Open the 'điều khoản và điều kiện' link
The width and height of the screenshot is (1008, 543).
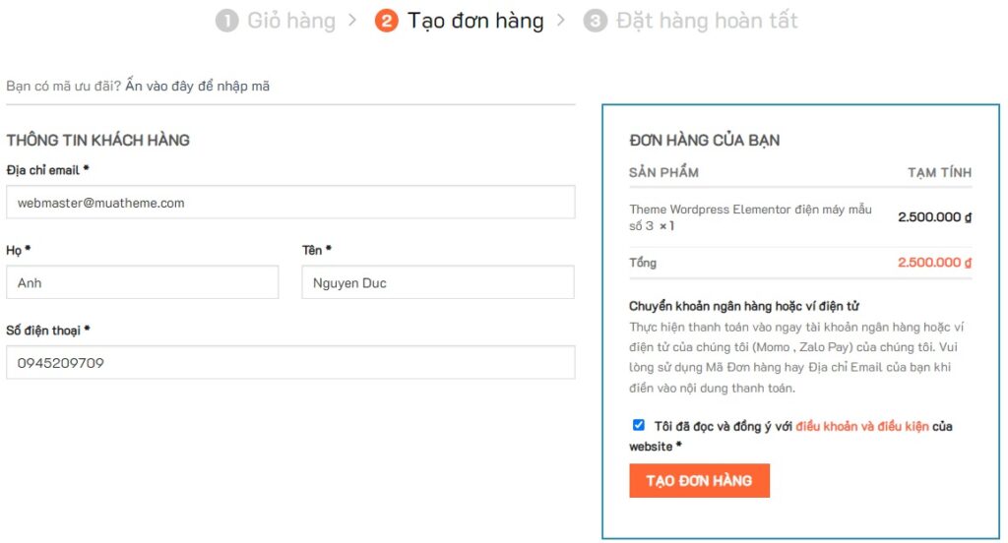tap(862, 426)
